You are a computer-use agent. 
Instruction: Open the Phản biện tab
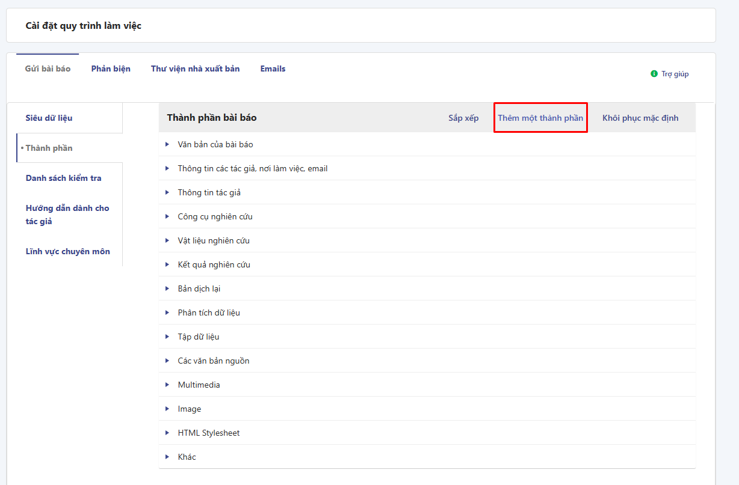111,69
